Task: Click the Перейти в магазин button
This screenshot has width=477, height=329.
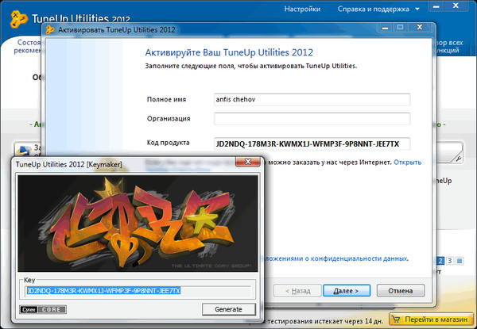Action: pyautogui.click(x=431, y=319)
